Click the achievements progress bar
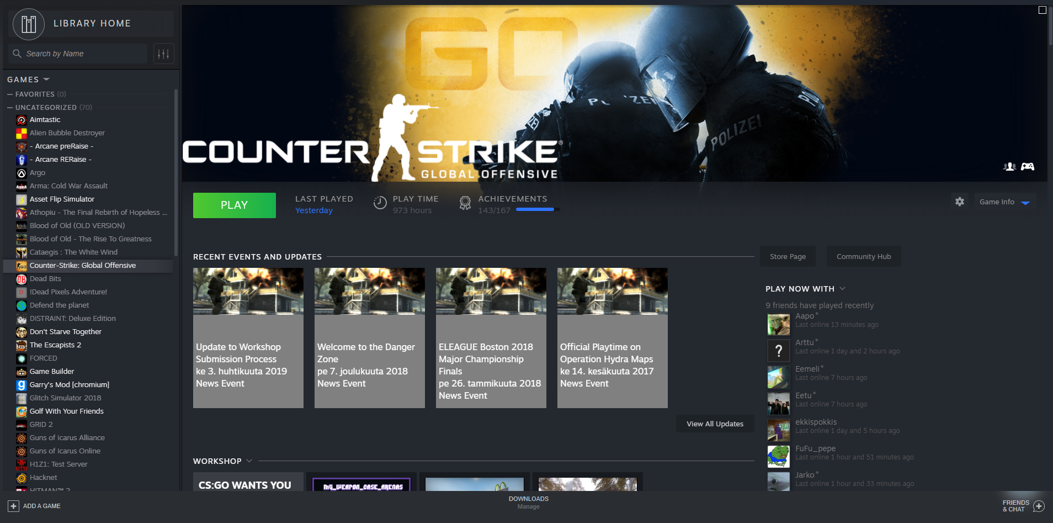This screenshot has height=523, width=1053. pos(538,209)
